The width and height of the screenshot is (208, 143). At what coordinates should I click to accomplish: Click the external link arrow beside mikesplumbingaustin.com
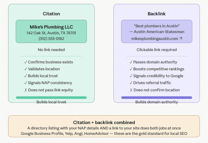tap(181, 38)
